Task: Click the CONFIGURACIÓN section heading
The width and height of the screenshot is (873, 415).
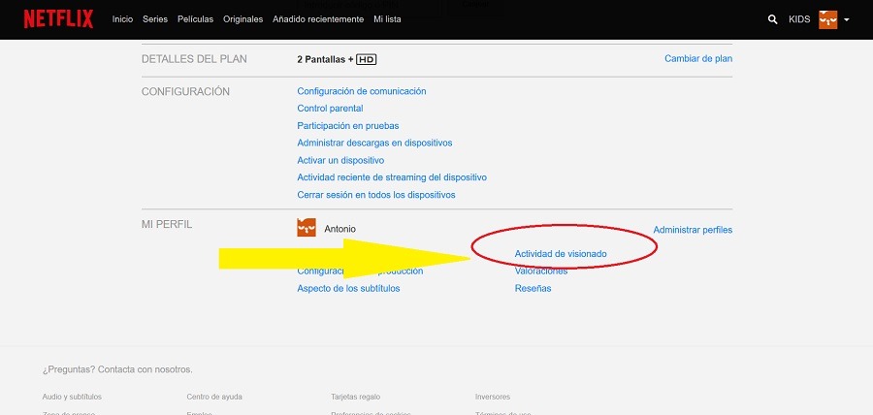Action: tap(185, 92)
